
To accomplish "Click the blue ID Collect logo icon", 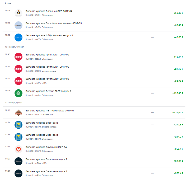I will coord(18,37).
